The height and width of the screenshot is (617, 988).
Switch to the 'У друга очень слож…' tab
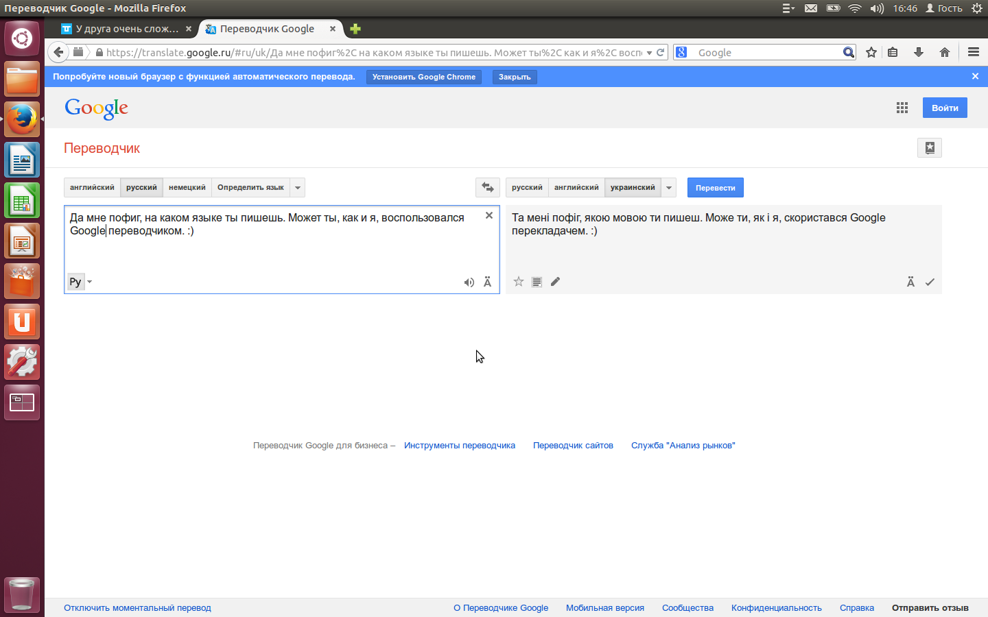(123, 29)
